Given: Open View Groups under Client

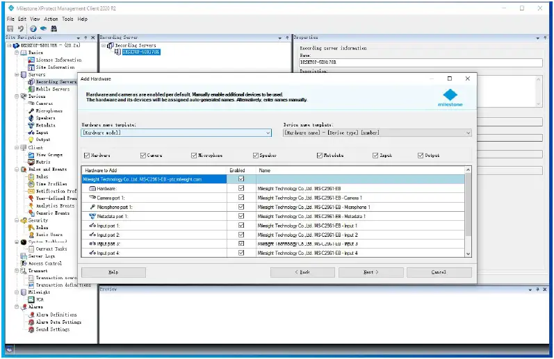Looking at the screenshot, I should (49, 155).
